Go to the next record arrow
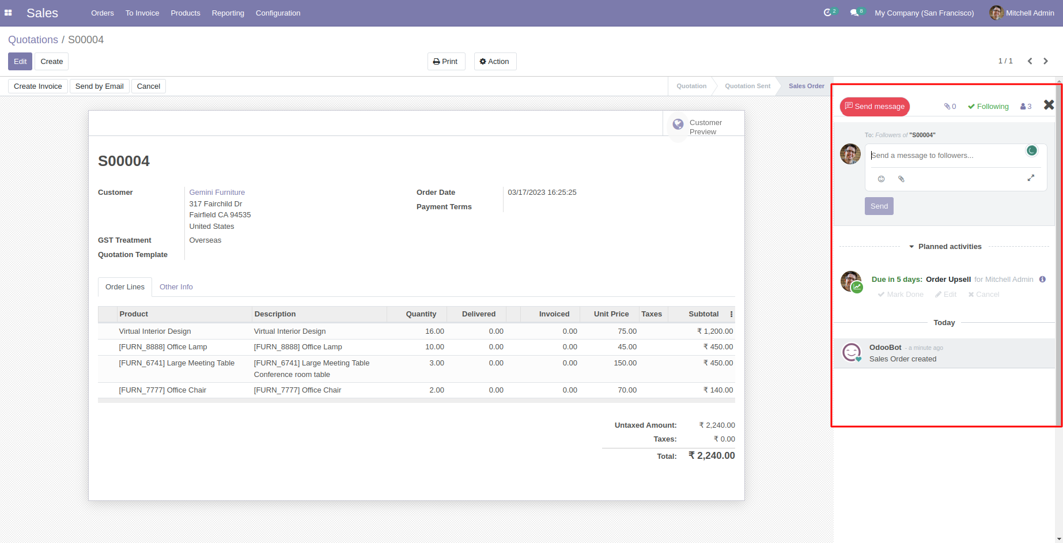Screen dimensions: 1063x543 coord(1046,61)
